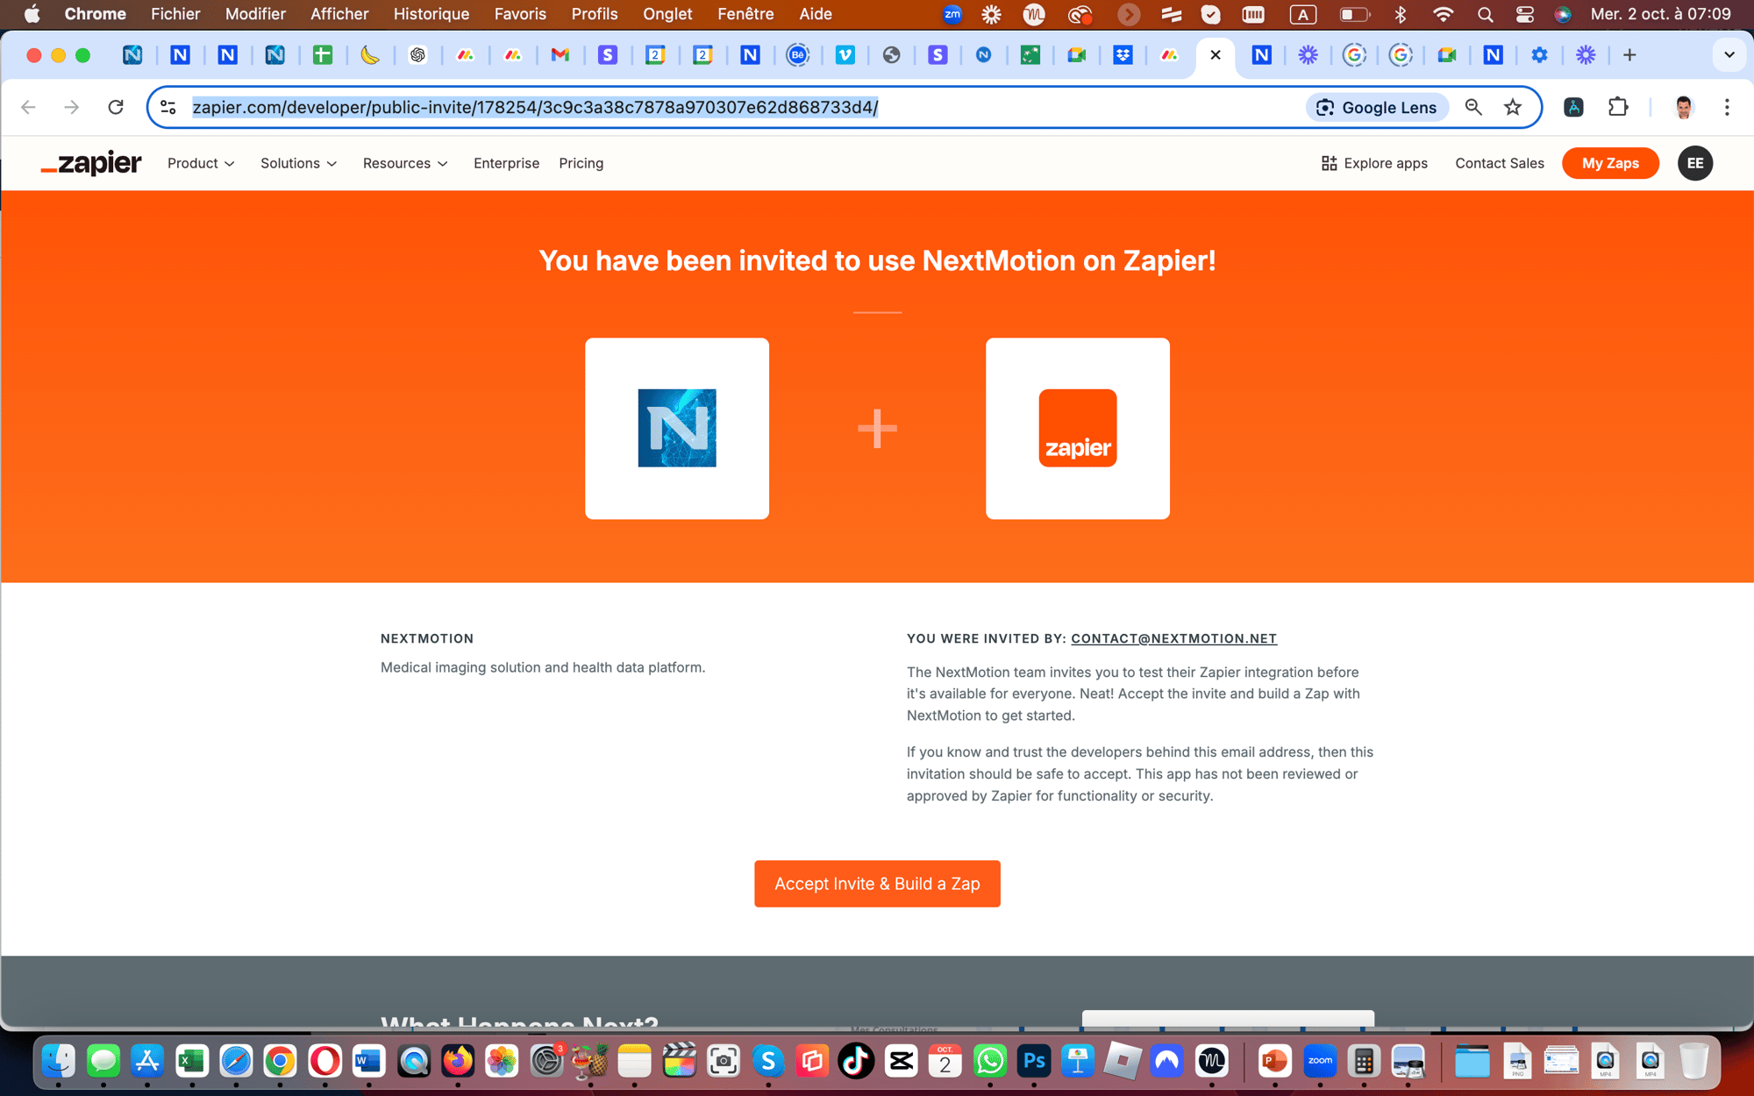Open the Fenêtre menu
This screenshot has height=1096, width=1754.
(x=745, y=14)
